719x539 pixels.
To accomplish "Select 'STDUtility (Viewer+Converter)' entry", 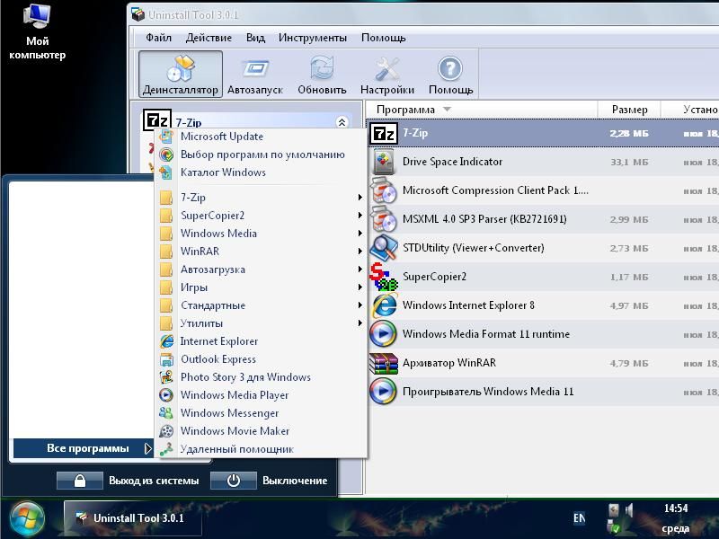I will click(x=474, y=248).
